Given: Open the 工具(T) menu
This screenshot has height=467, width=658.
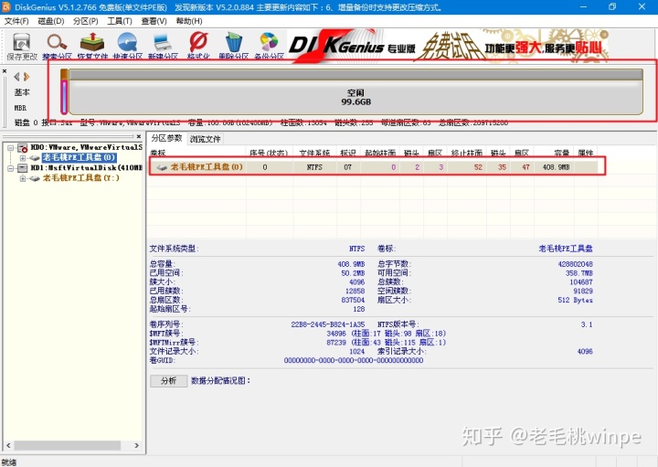Looking at the screenshot, I should (120, 21).
